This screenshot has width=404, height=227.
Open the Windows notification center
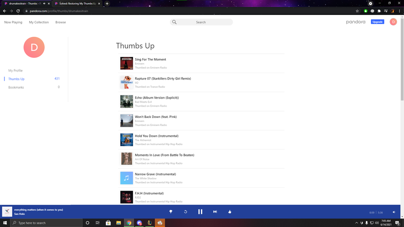pos(398,223)
